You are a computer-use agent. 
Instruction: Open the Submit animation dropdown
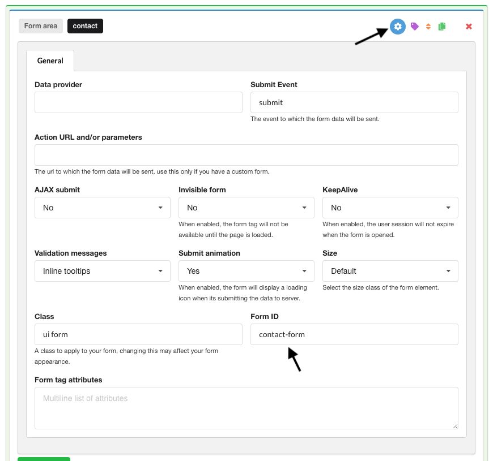coord(246,271)
